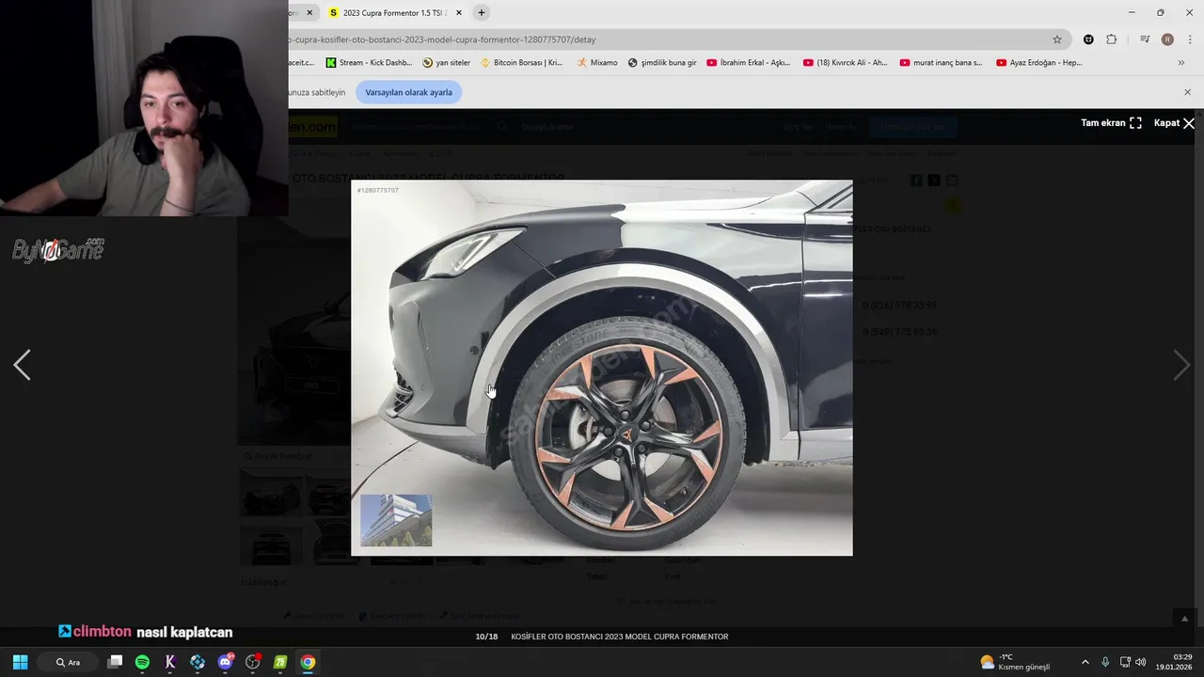1204x677 pixels.
Task: Go to the previous photo with left arrow
Action: point(22,365)
